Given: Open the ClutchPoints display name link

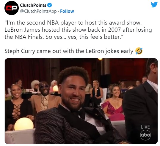Looking at the screenshot, I should click(33, 5).
